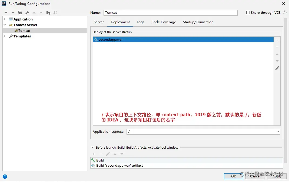The image size is (289, 182).
Task: Close the Run/Debug Configurations dialog
Action: [x=284, y=3]
